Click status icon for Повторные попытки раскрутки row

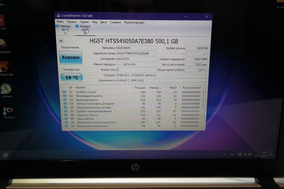click(66, 122)
